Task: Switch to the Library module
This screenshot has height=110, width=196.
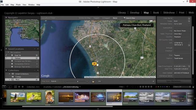Action: click(122, 13)
